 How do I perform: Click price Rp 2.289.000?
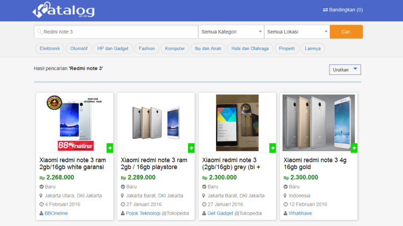(x=138, y=177)
